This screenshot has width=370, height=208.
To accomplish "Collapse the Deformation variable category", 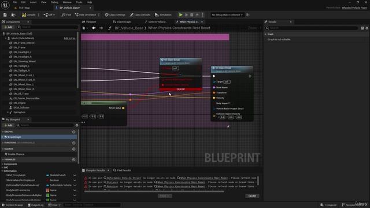I will coord(2,171).
